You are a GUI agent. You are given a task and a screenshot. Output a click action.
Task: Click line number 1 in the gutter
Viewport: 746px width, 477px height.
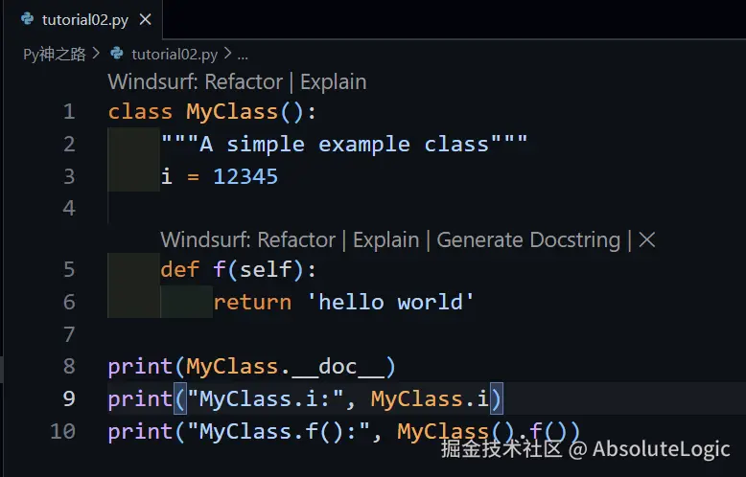pos(69,112)
